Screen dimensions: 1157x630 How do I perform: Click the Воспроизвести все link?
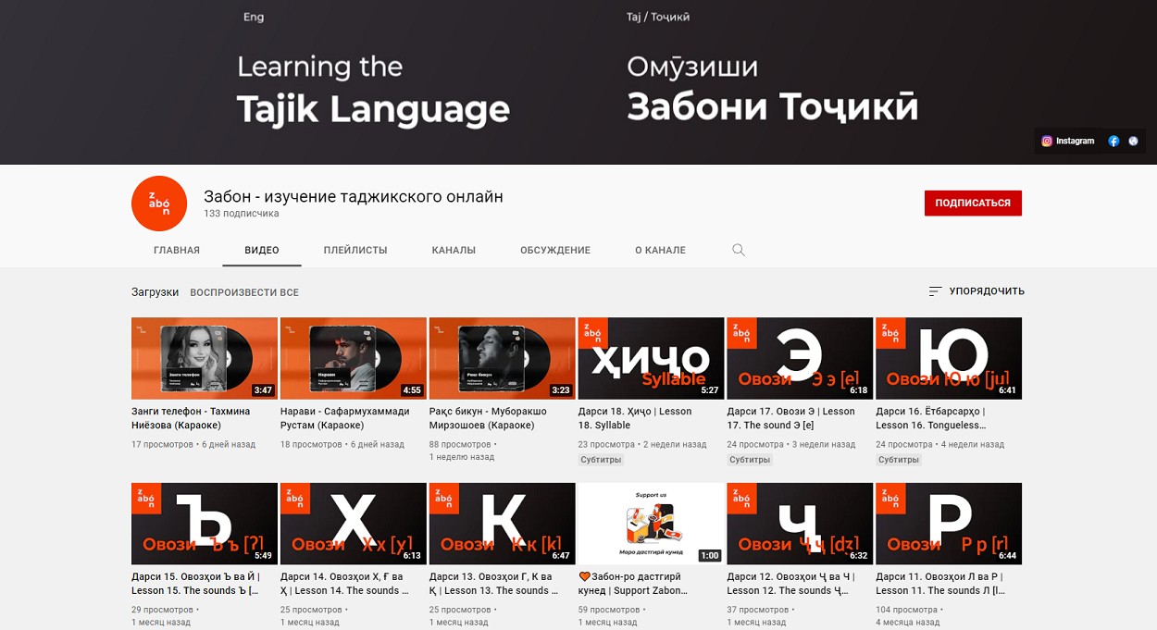click(244, 292)
